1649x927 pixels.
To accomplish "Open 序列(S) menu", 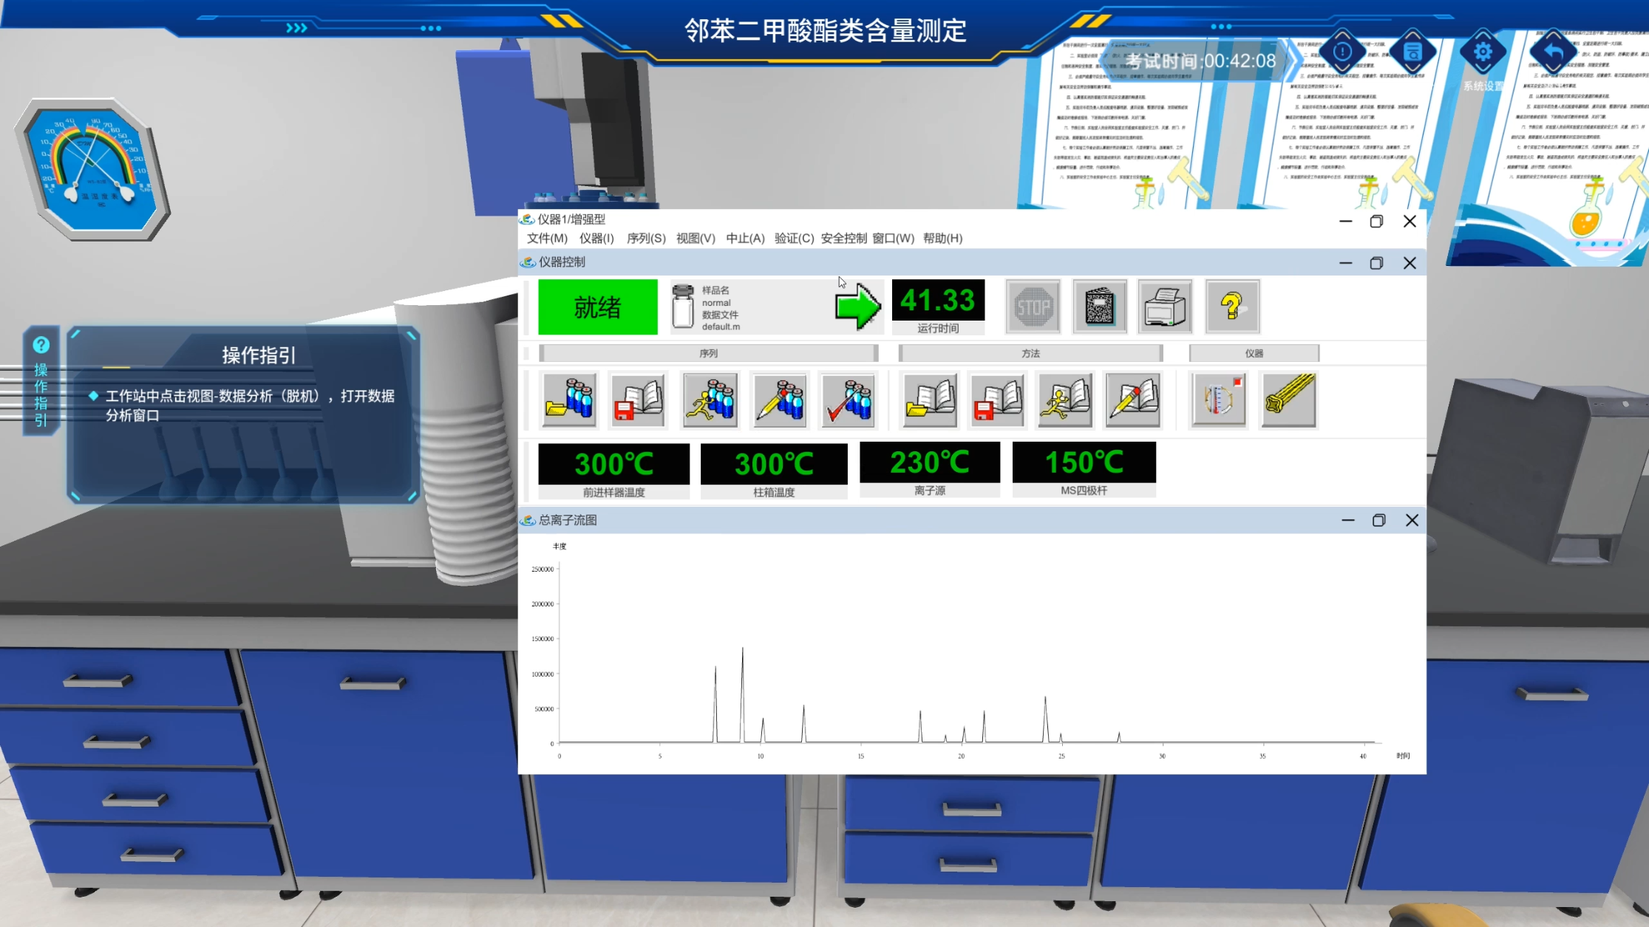I will [x=645, y=238].
